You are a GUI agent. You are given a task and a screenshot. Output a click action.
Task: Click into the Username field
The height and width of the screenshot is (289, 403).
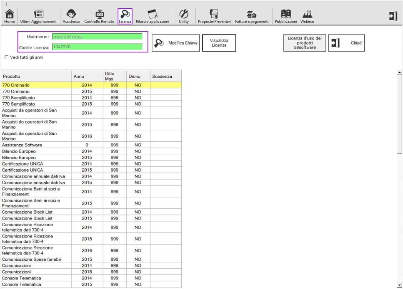click(x=97, y=37)
